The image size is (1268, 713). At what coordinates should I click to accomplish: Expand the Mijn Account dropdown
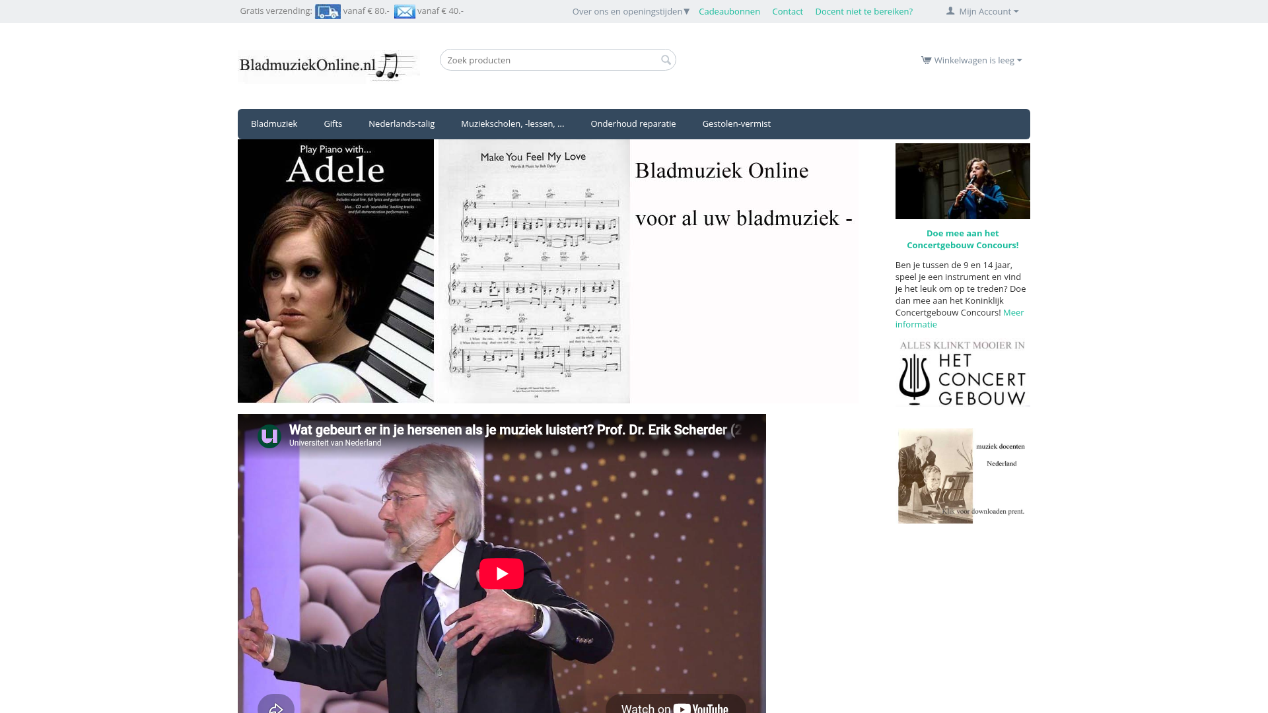click(983, 11)
